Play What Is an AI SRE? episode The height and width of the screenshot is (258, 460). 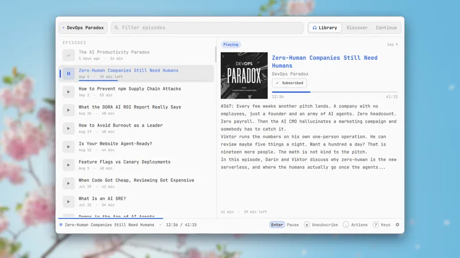tap(68, 202)
